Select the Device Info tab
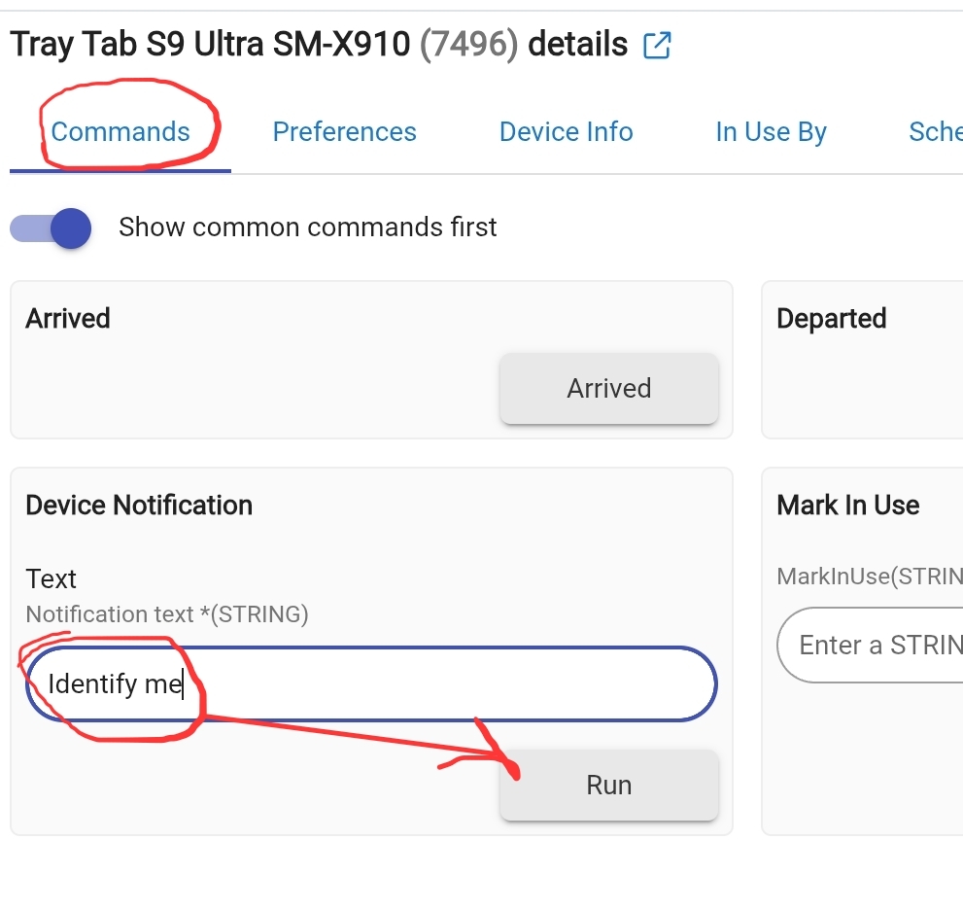Viewport: 963px width, 910px height. coord(566,132)
